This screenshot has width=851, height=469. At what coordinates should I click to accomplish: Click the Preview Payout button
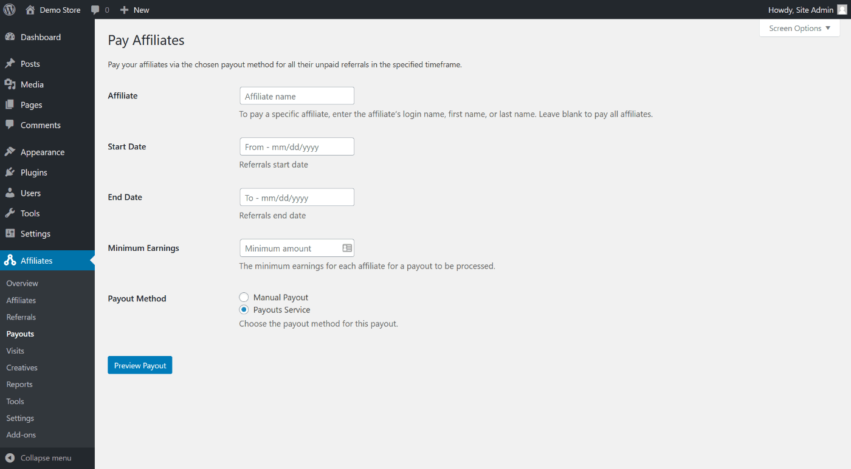tap(140, 365)
